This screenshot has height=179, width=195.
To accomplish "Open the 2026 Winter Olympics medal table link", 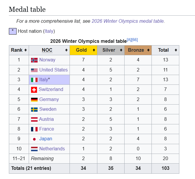I will pyautogui.click(x=128, y=21).
